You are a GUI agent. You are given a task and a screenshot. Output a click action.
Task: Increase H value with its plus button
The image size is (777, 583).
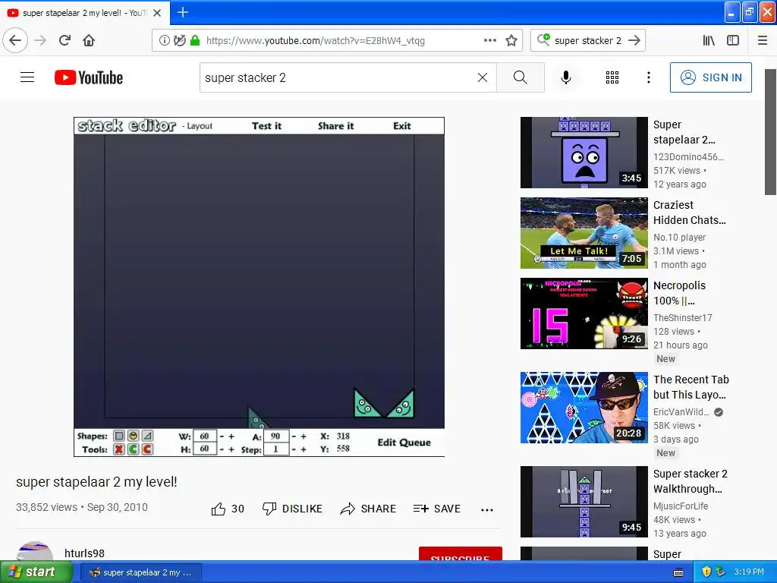pyautogui.click(x=231, y=449)
